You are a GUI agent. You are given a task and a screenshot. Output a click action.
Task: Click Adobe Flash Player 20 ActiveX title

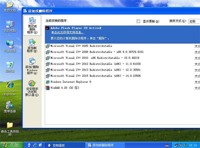pos(76,28)
